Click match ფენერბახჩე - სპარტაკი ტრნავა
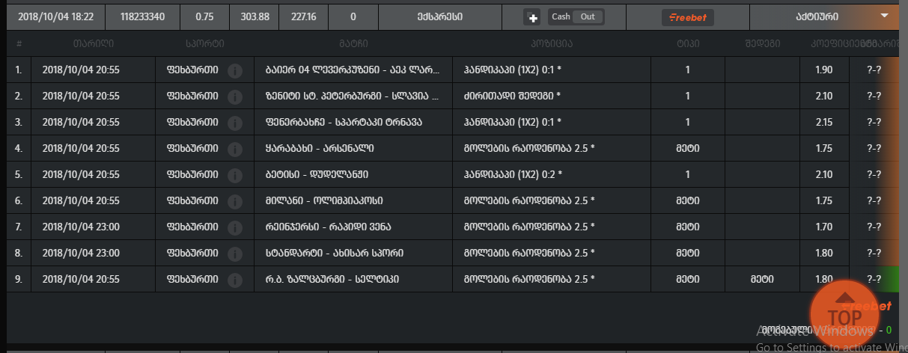 click(344, 122)
